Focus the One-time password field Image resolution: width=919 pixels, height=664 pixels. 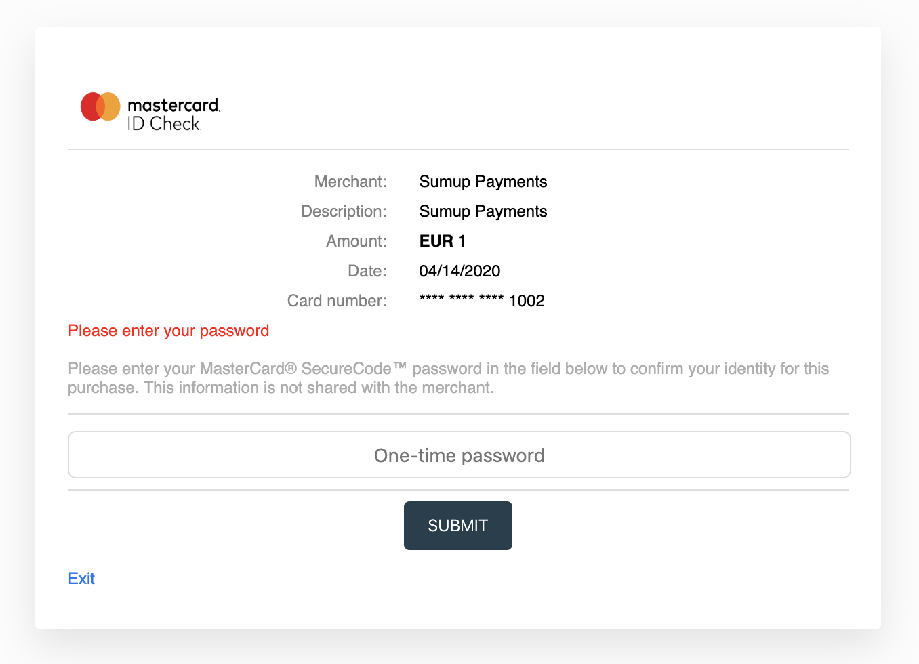click(459, 455)
